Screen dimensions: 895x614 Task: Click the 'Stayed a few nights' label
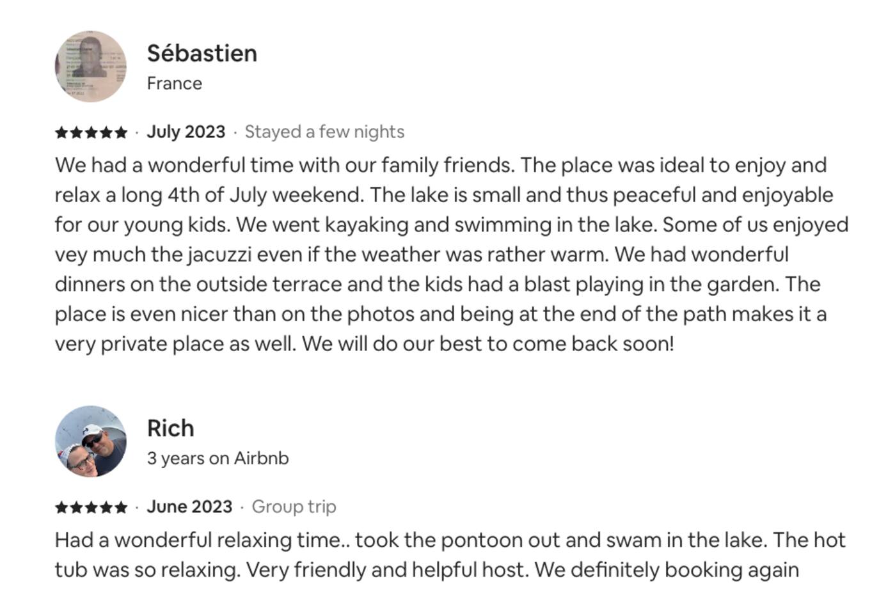pyautogui.click(x=324, y=132)
